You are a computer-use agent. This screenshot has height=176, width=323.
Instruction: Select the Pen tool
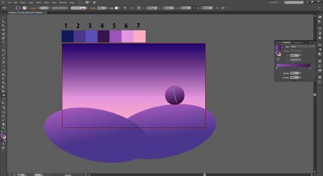pyautogui.click(x=3, y=34)
